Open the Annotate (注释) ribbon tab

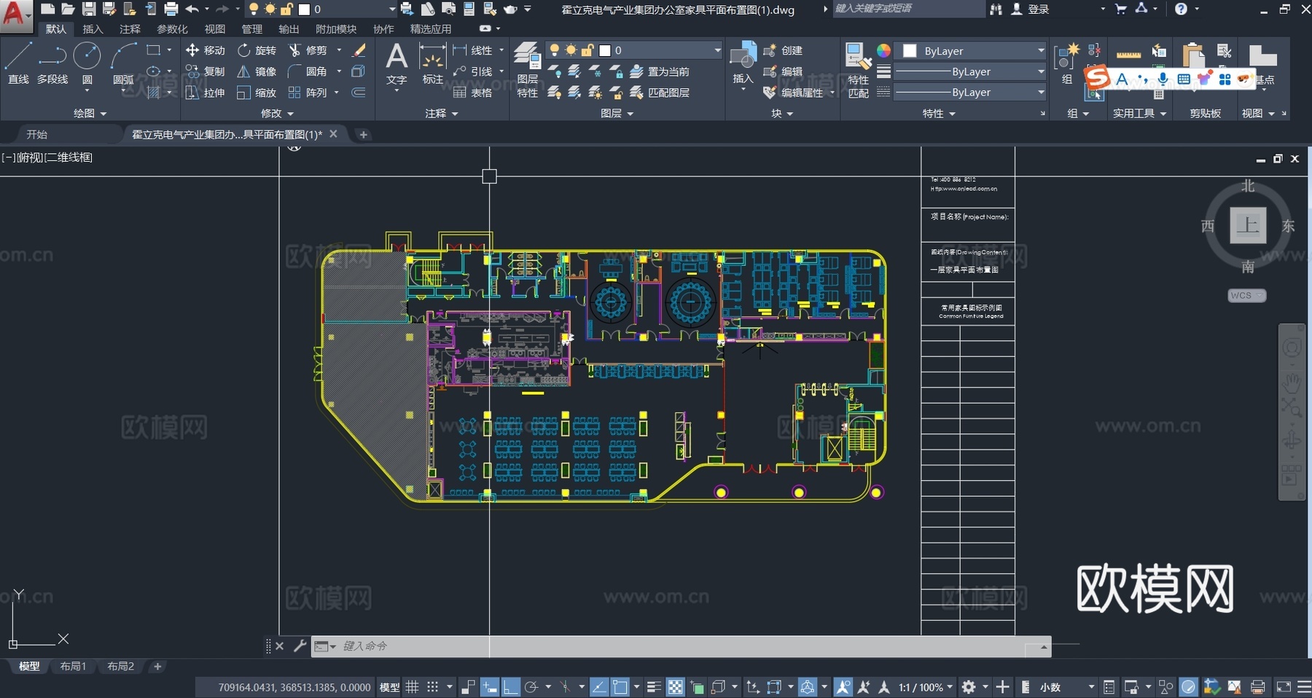130,29
